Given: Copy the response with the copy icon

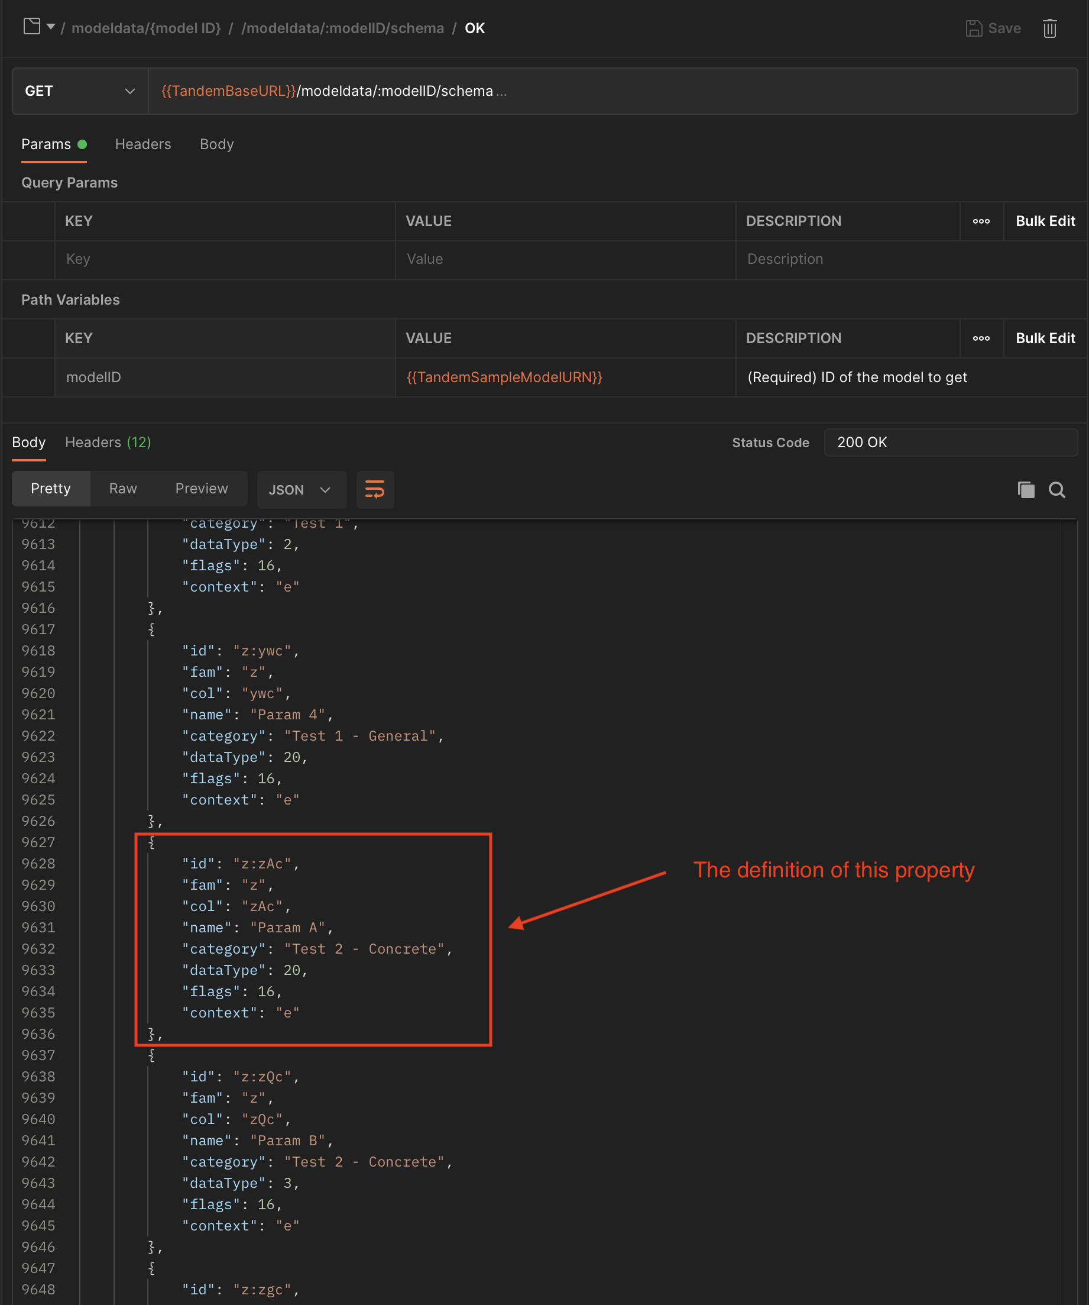Looking at the screenshot, I should (x=1026, y=490).
